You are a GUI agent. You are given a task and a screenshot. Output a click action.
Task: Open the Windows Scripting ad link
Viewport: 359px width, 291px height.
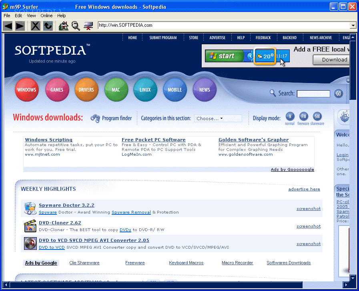(48, 140)
